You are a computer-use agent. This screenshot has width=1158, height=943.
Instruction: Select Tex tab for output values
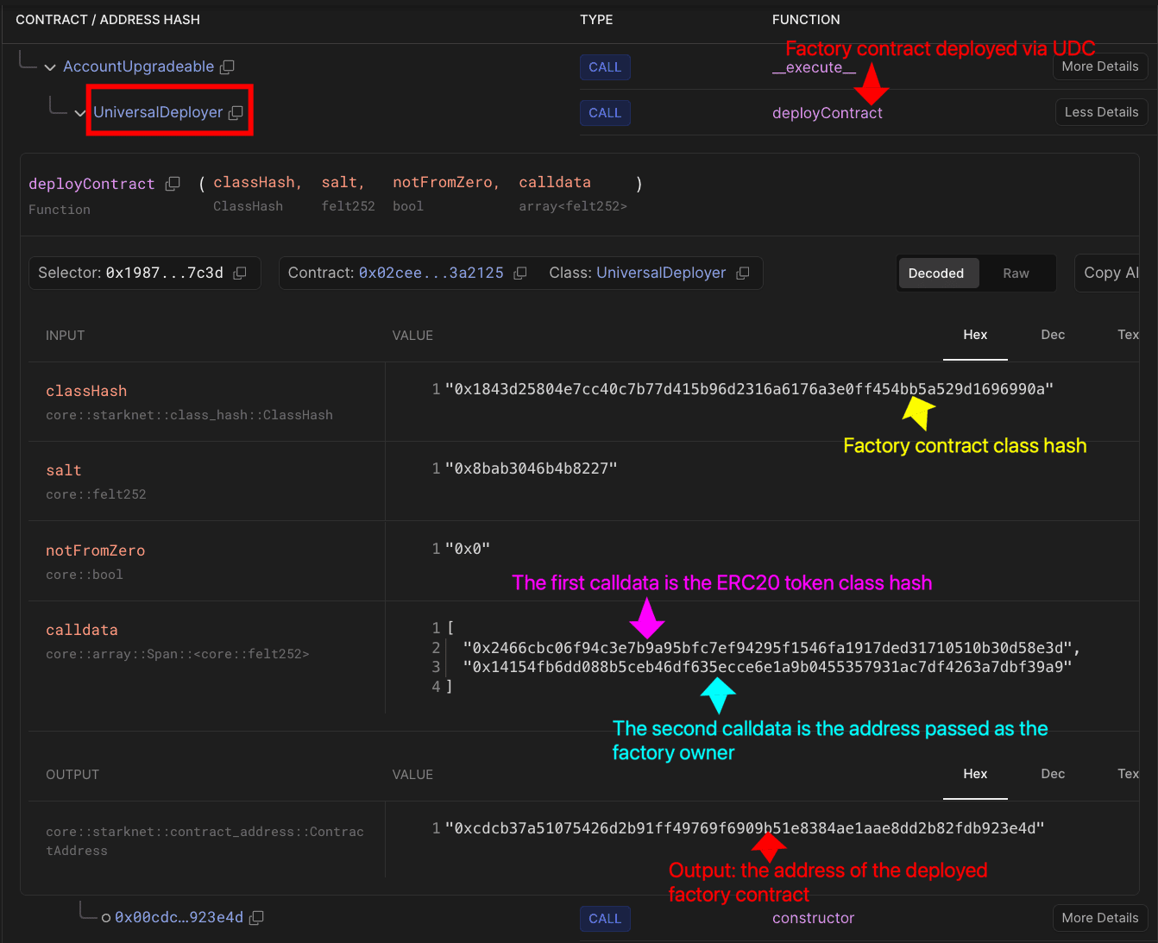point(1128,774)
